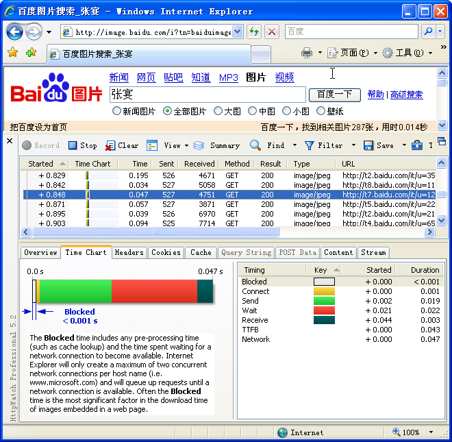
Task: Switch to the Headers tab
Action: click(129, 253)
